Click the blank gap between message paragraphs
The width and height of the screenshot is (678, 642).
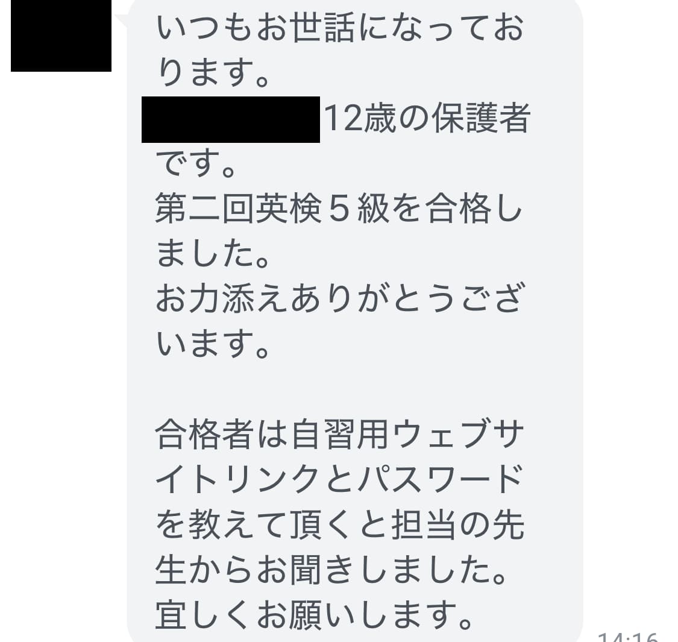(340, 389)
